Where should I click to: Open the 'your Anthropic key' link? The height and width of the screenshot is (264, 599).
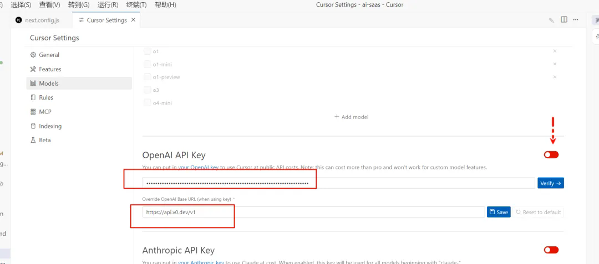(201, 262)
